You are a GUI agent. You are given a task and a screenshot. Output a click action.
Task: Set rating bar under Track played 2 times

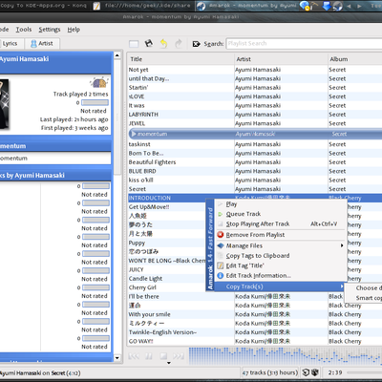point(95,103)
